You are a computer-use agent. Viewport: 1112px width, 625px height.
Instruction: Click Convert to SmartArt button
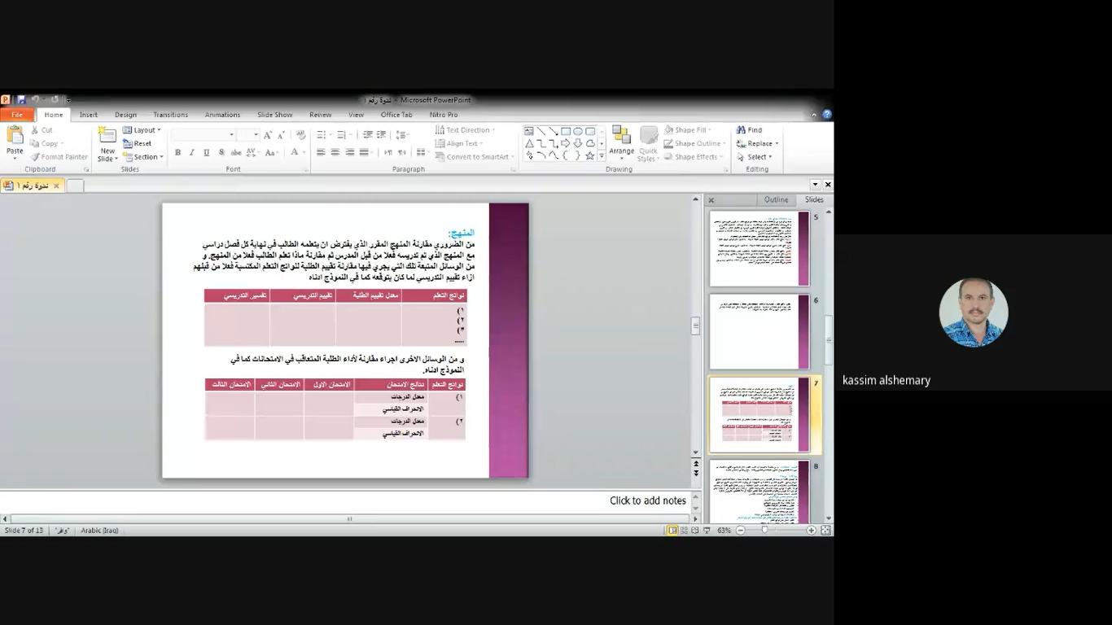point(473,157)
